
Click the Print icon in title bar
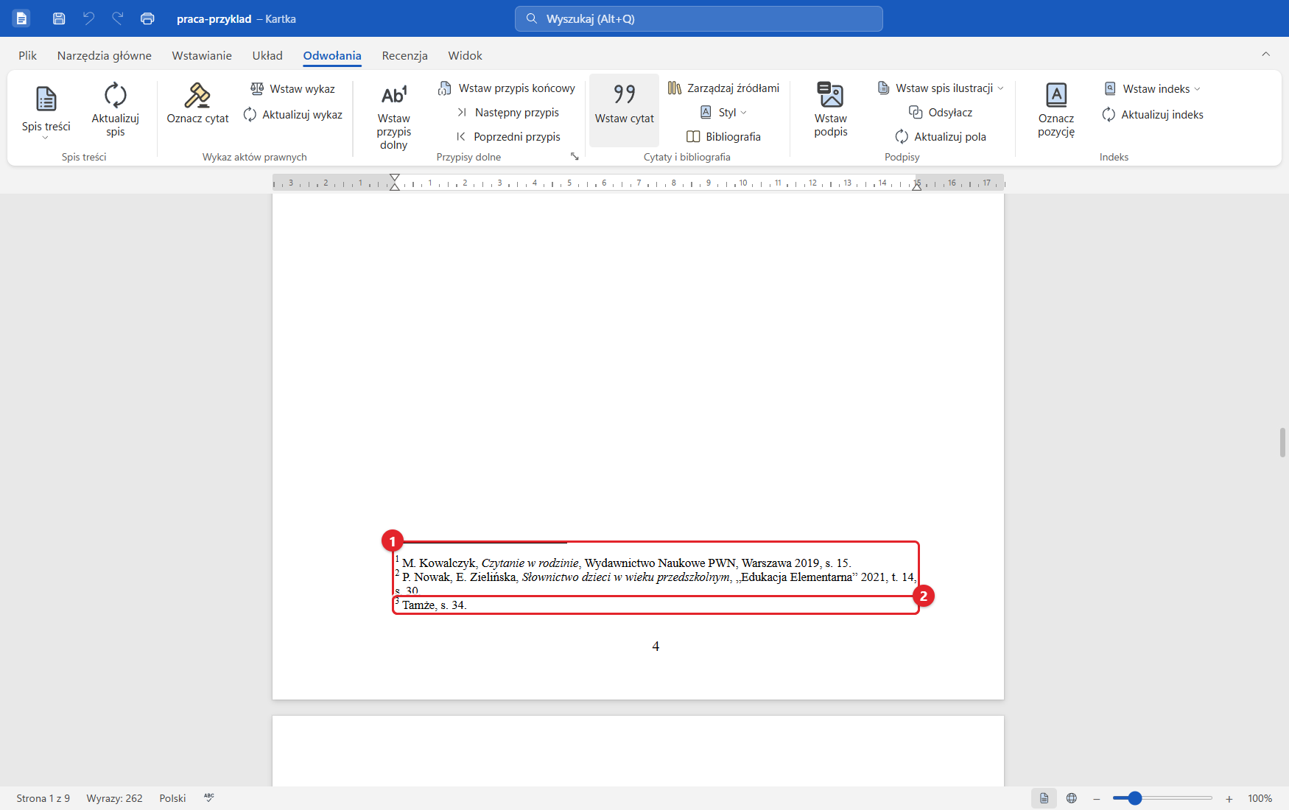[x=147, y=18]
